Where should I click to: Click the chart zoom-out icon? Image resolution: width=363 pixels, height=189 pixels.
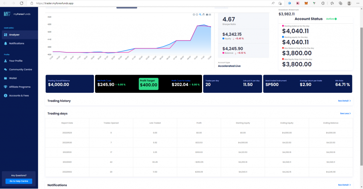click(x=197, y=15)
